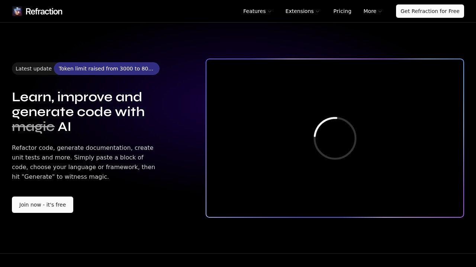Open the Token limit raised announcement
The image size is (476, 267).
(x=107, y=69)
